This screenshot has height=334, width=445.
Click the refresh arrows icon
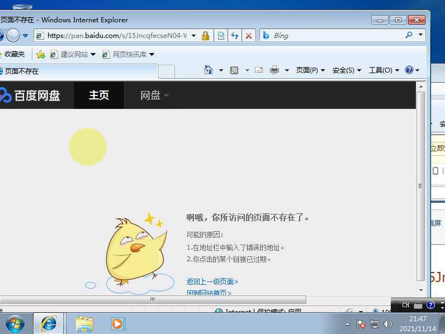tap(234, 35)
